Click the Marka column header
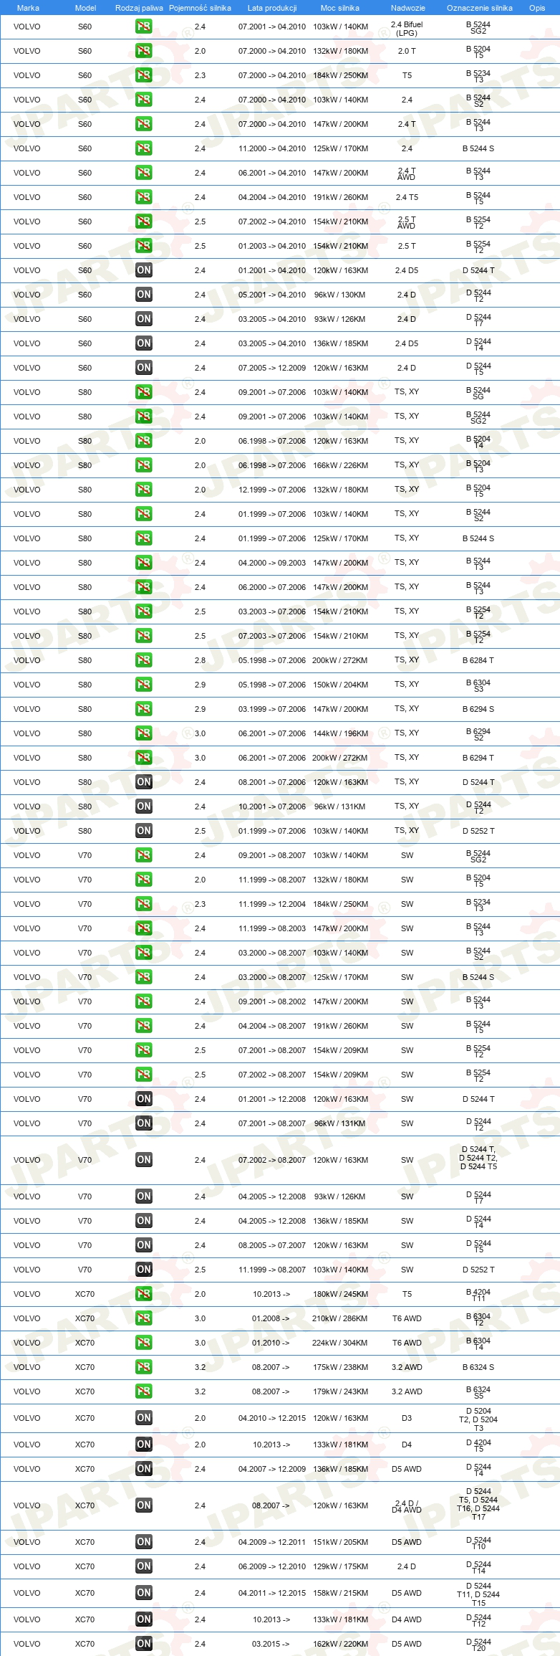Viewport: 560px width, 1656px height. tap(28, 8)
